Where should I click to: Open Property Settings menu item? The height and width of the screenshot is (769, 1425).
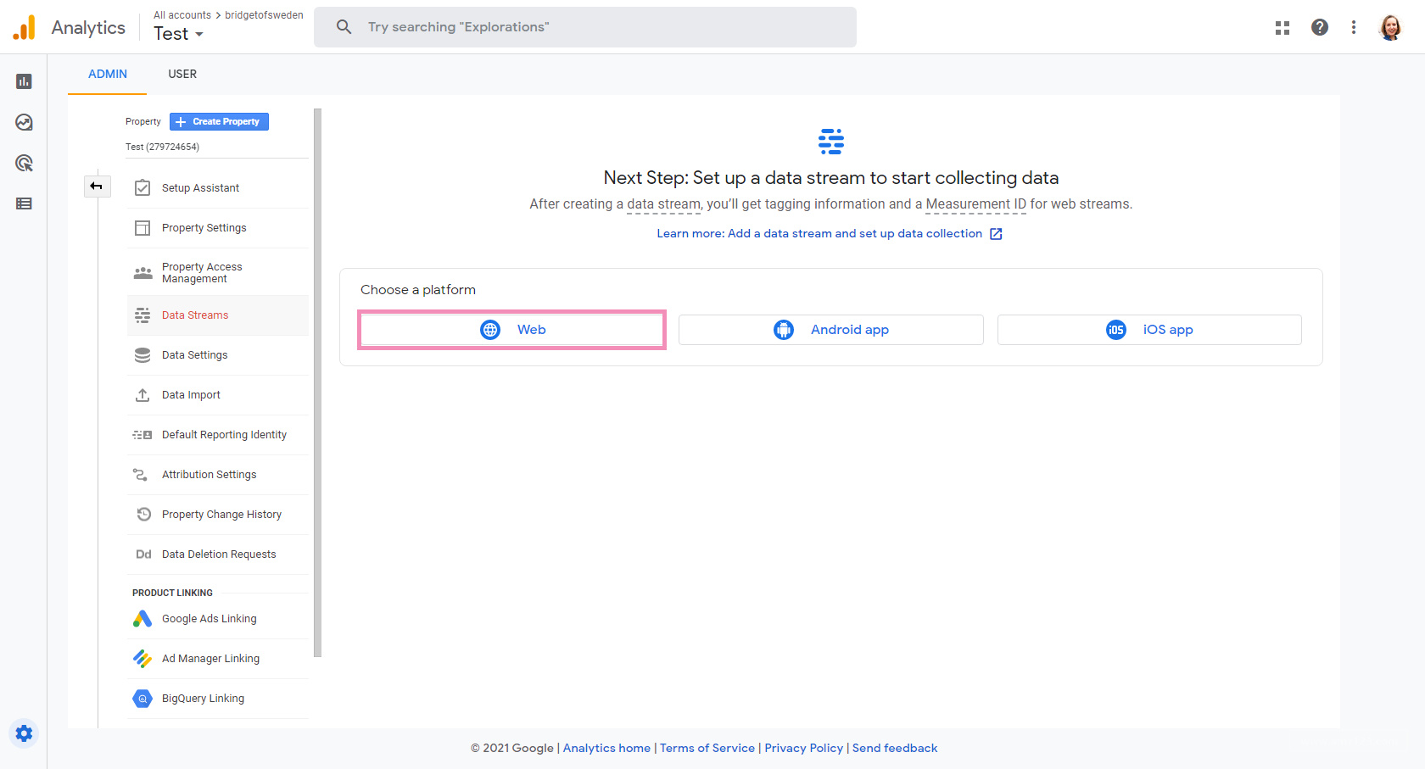[218, 228]
